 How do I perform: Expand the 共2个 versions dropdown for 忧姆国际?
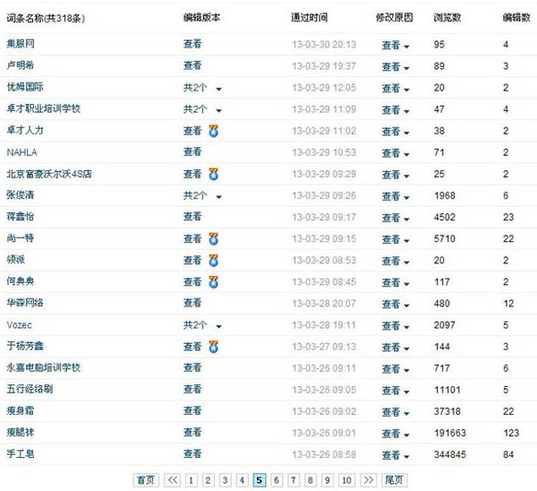[x=218, y=88]
